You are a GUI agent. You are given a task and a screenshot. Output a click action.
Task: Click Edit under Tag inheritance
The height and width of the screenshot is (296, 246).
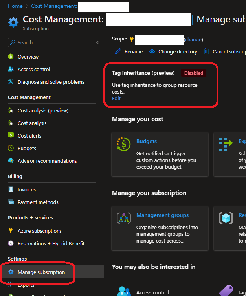pos(116,99)
